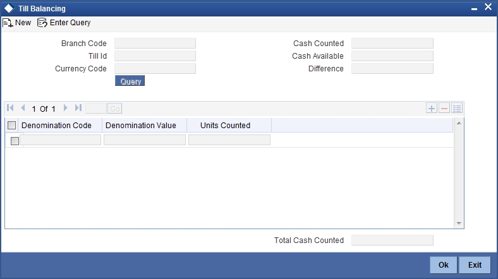Focus the Till Id field
The image size is (498, 279).
(155, 56)
